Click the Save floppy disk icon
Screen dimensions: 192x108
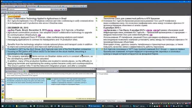63,6
